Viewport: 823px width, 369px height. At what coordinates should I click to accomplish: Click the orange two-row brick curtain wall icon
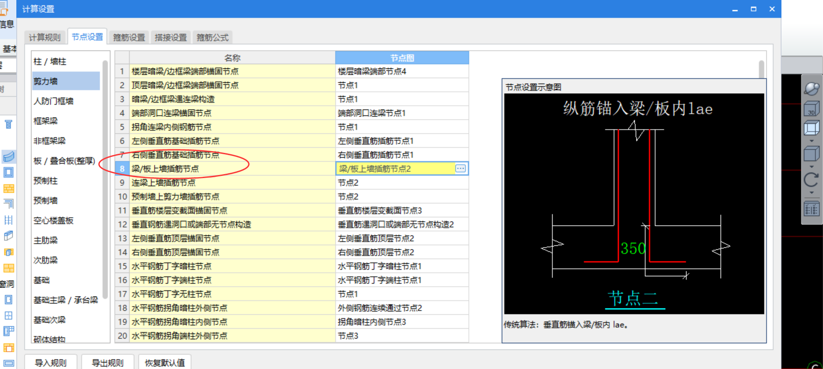pyautogui.click(x=8, y=268)
